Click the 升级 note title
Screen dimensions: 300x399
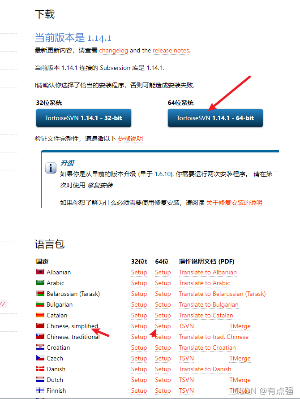[67, 163]
